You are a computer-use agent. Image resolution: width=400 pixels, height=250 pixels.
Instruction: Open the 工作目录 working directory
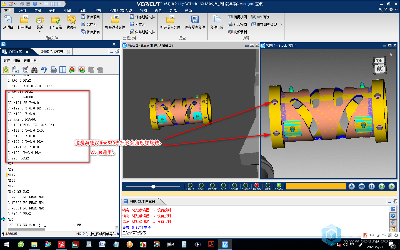coord(56,22)
